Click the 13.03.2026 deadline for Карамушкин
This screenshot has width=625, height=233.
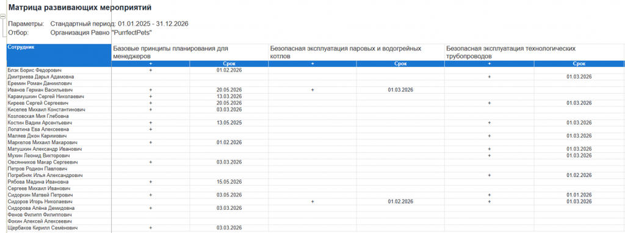pyautogui.click(x=229, y=97)
